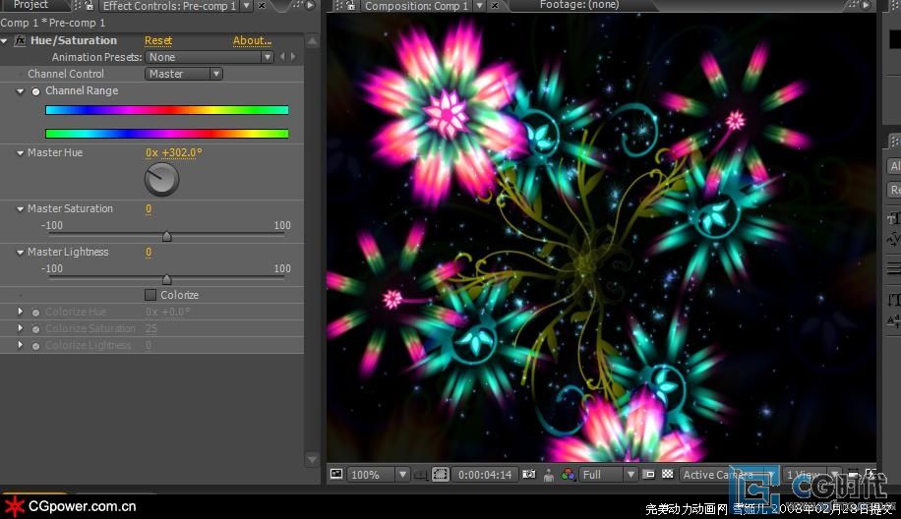Open the Composition tab dropdown arrow
901x519 pixels.
click(480, 6)
